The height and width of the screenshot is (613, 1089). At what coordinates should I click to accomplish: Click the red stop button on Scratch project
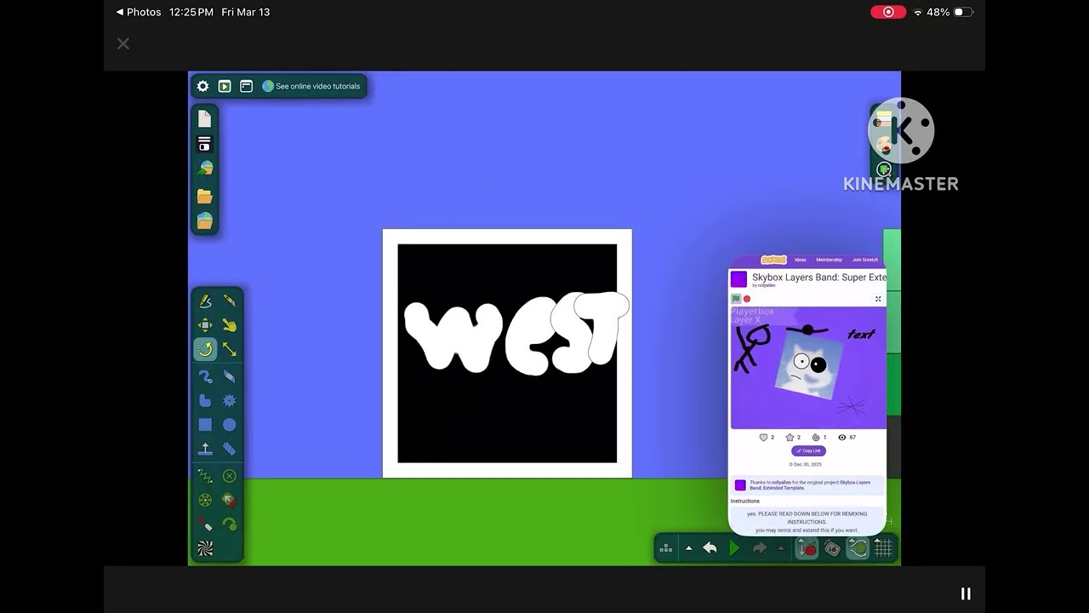(747, 299)
